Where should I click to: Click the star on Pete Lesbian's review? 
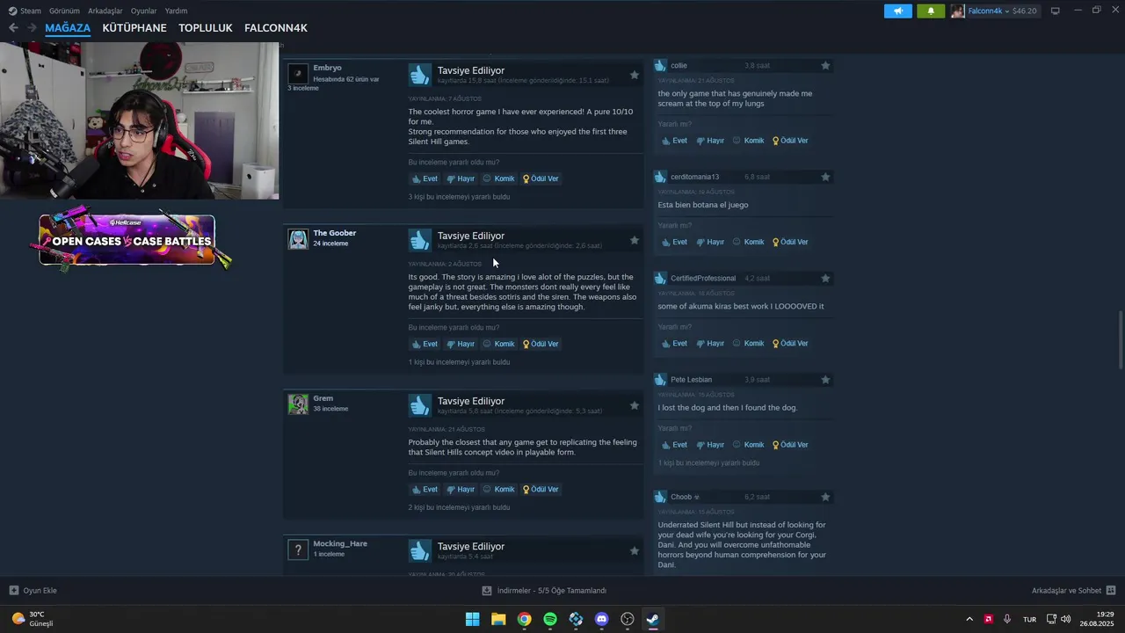pyautogui.click(x=825, y=380)
